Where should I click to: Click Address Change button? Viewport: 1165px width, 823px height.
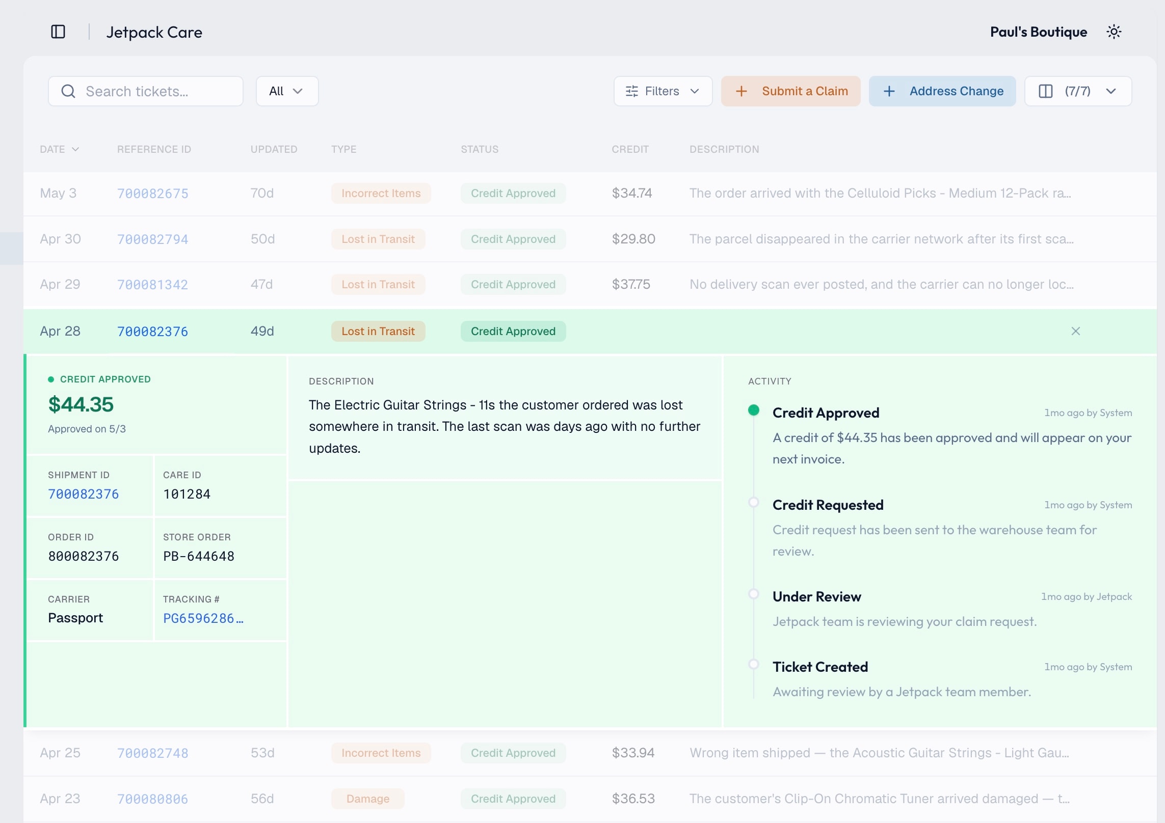942,91
